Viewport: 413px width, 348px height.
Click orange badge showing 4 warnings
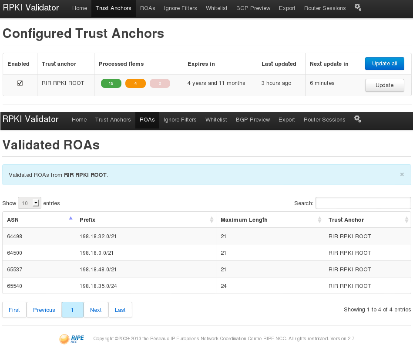coord(135,83)
